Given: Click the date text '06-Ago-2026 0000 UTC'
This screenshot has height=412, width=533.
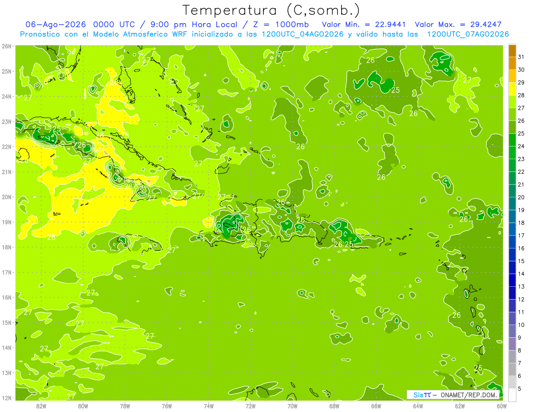Looking at the screenshot, I should [80, 24].
